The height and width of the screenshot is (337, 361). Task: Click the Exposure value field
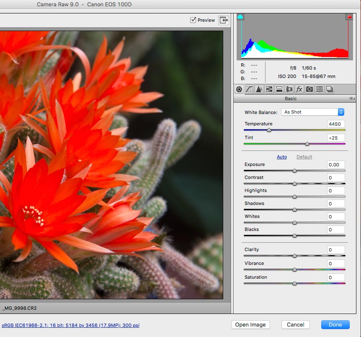click(x=336, y=165)
